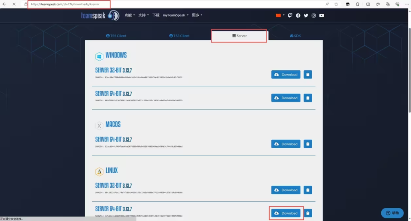The image size is (411, 221).
Task: Toggle split screen view icon
Action: [368, 4]
